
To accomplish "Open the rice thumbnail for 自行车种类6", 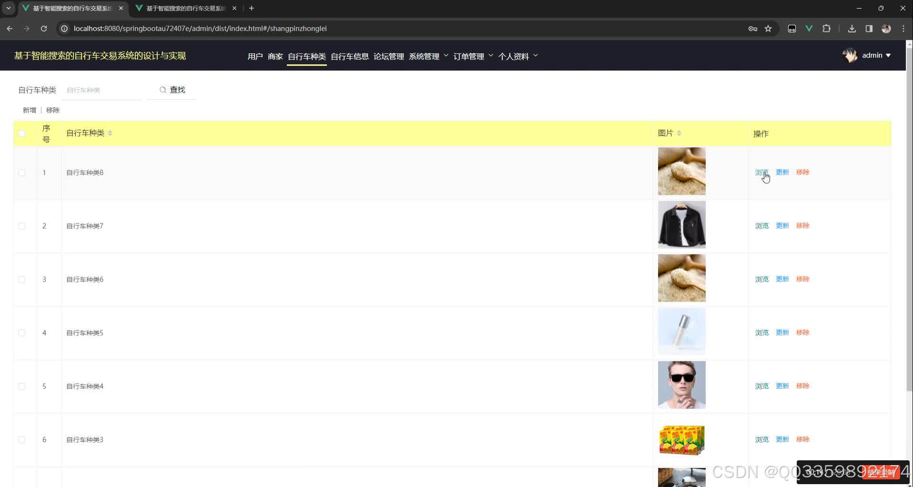I will (x=681, y=278).
